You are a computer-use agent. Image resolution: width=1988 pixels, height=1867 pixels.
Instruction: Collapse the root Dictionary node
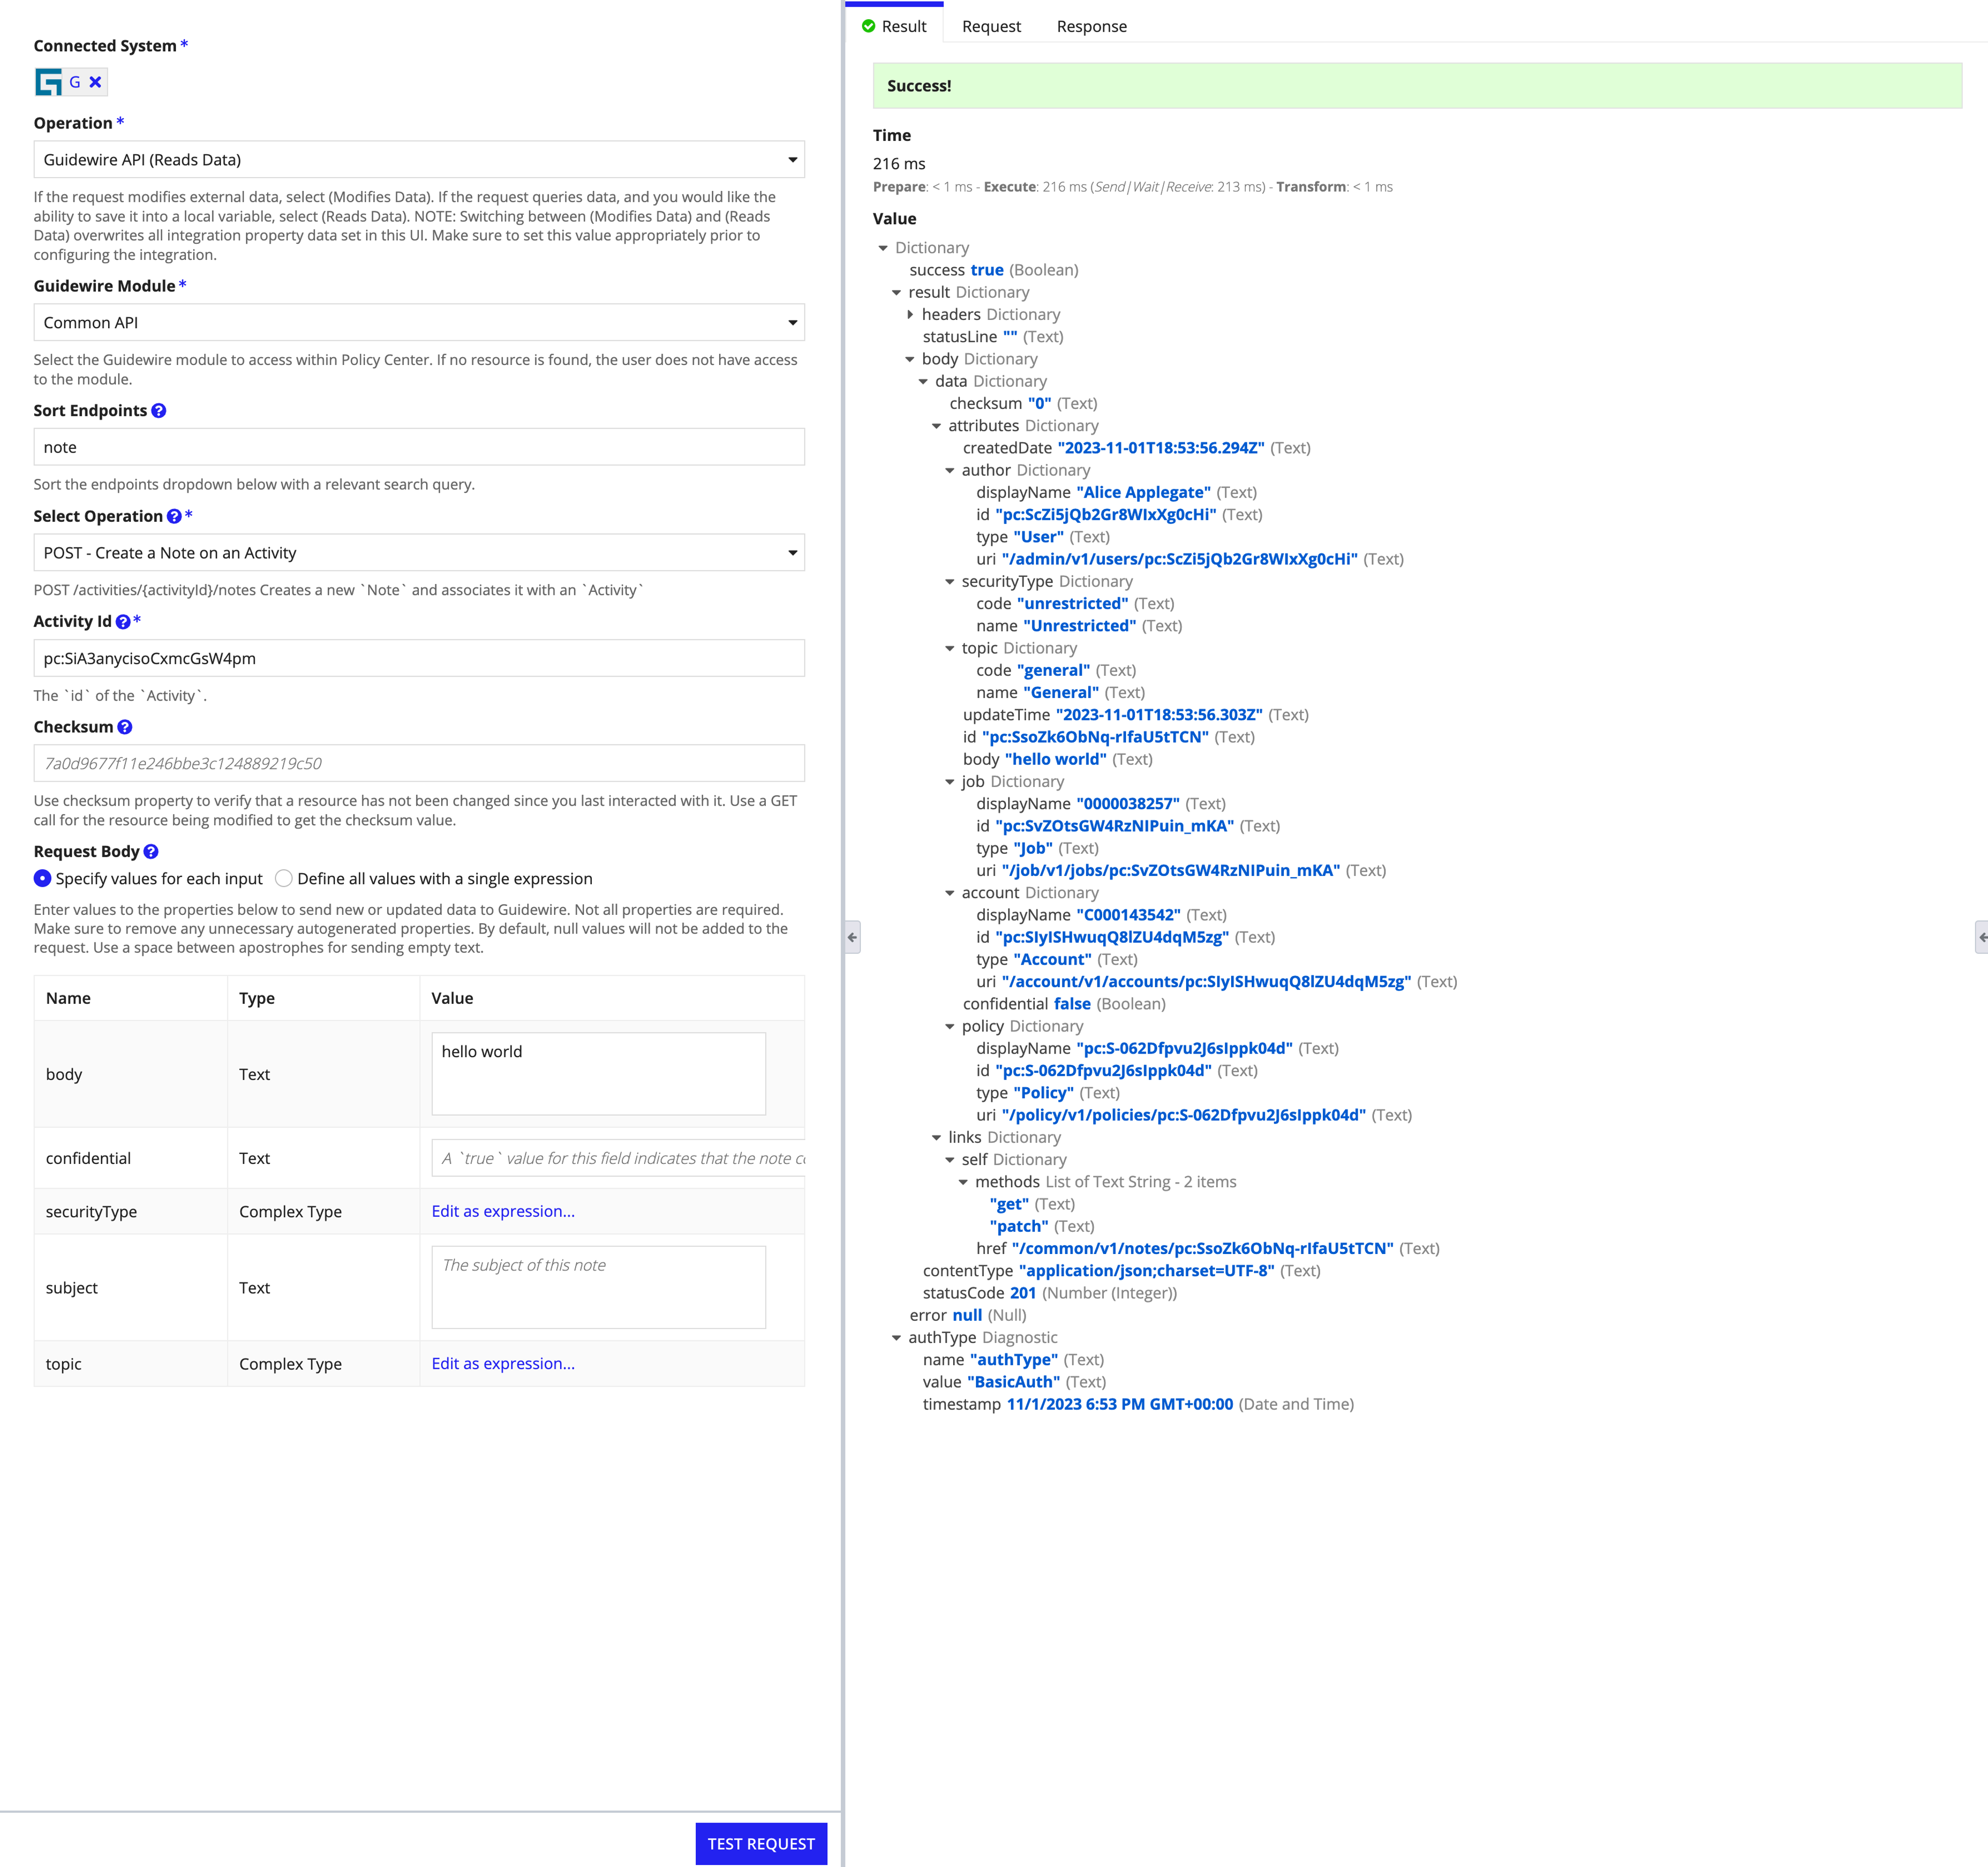[x=883, y=248]
